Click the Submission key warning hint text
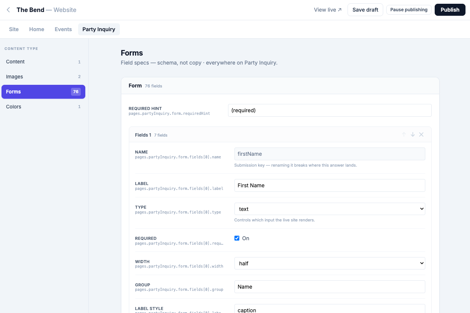 coord(295,165)
